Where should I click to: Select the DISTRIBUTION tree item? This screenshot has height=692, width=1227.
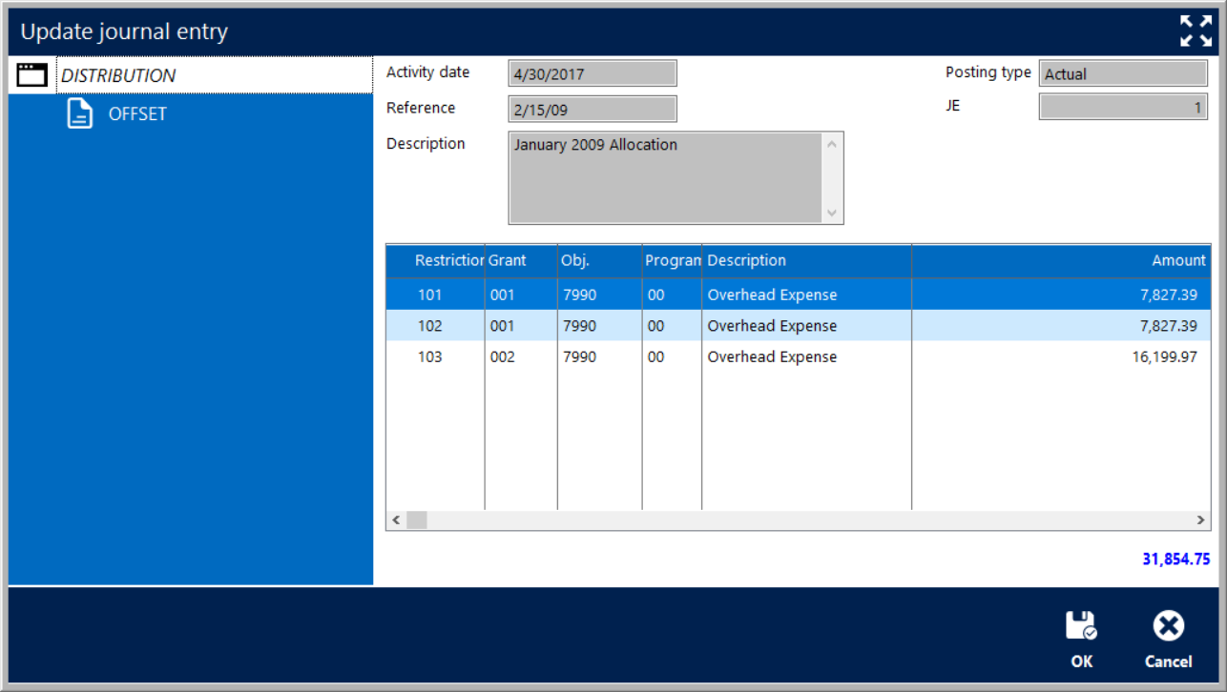click(118, 75)
